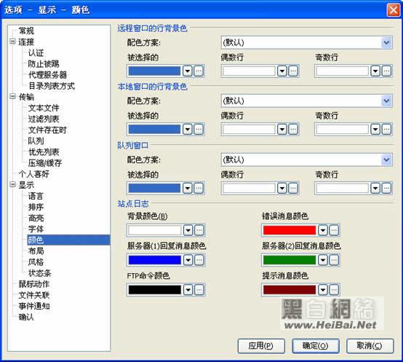Open the custom color picker (…) for 错误消息颜色
Screen dimensions: 403x362
point(334,230)
